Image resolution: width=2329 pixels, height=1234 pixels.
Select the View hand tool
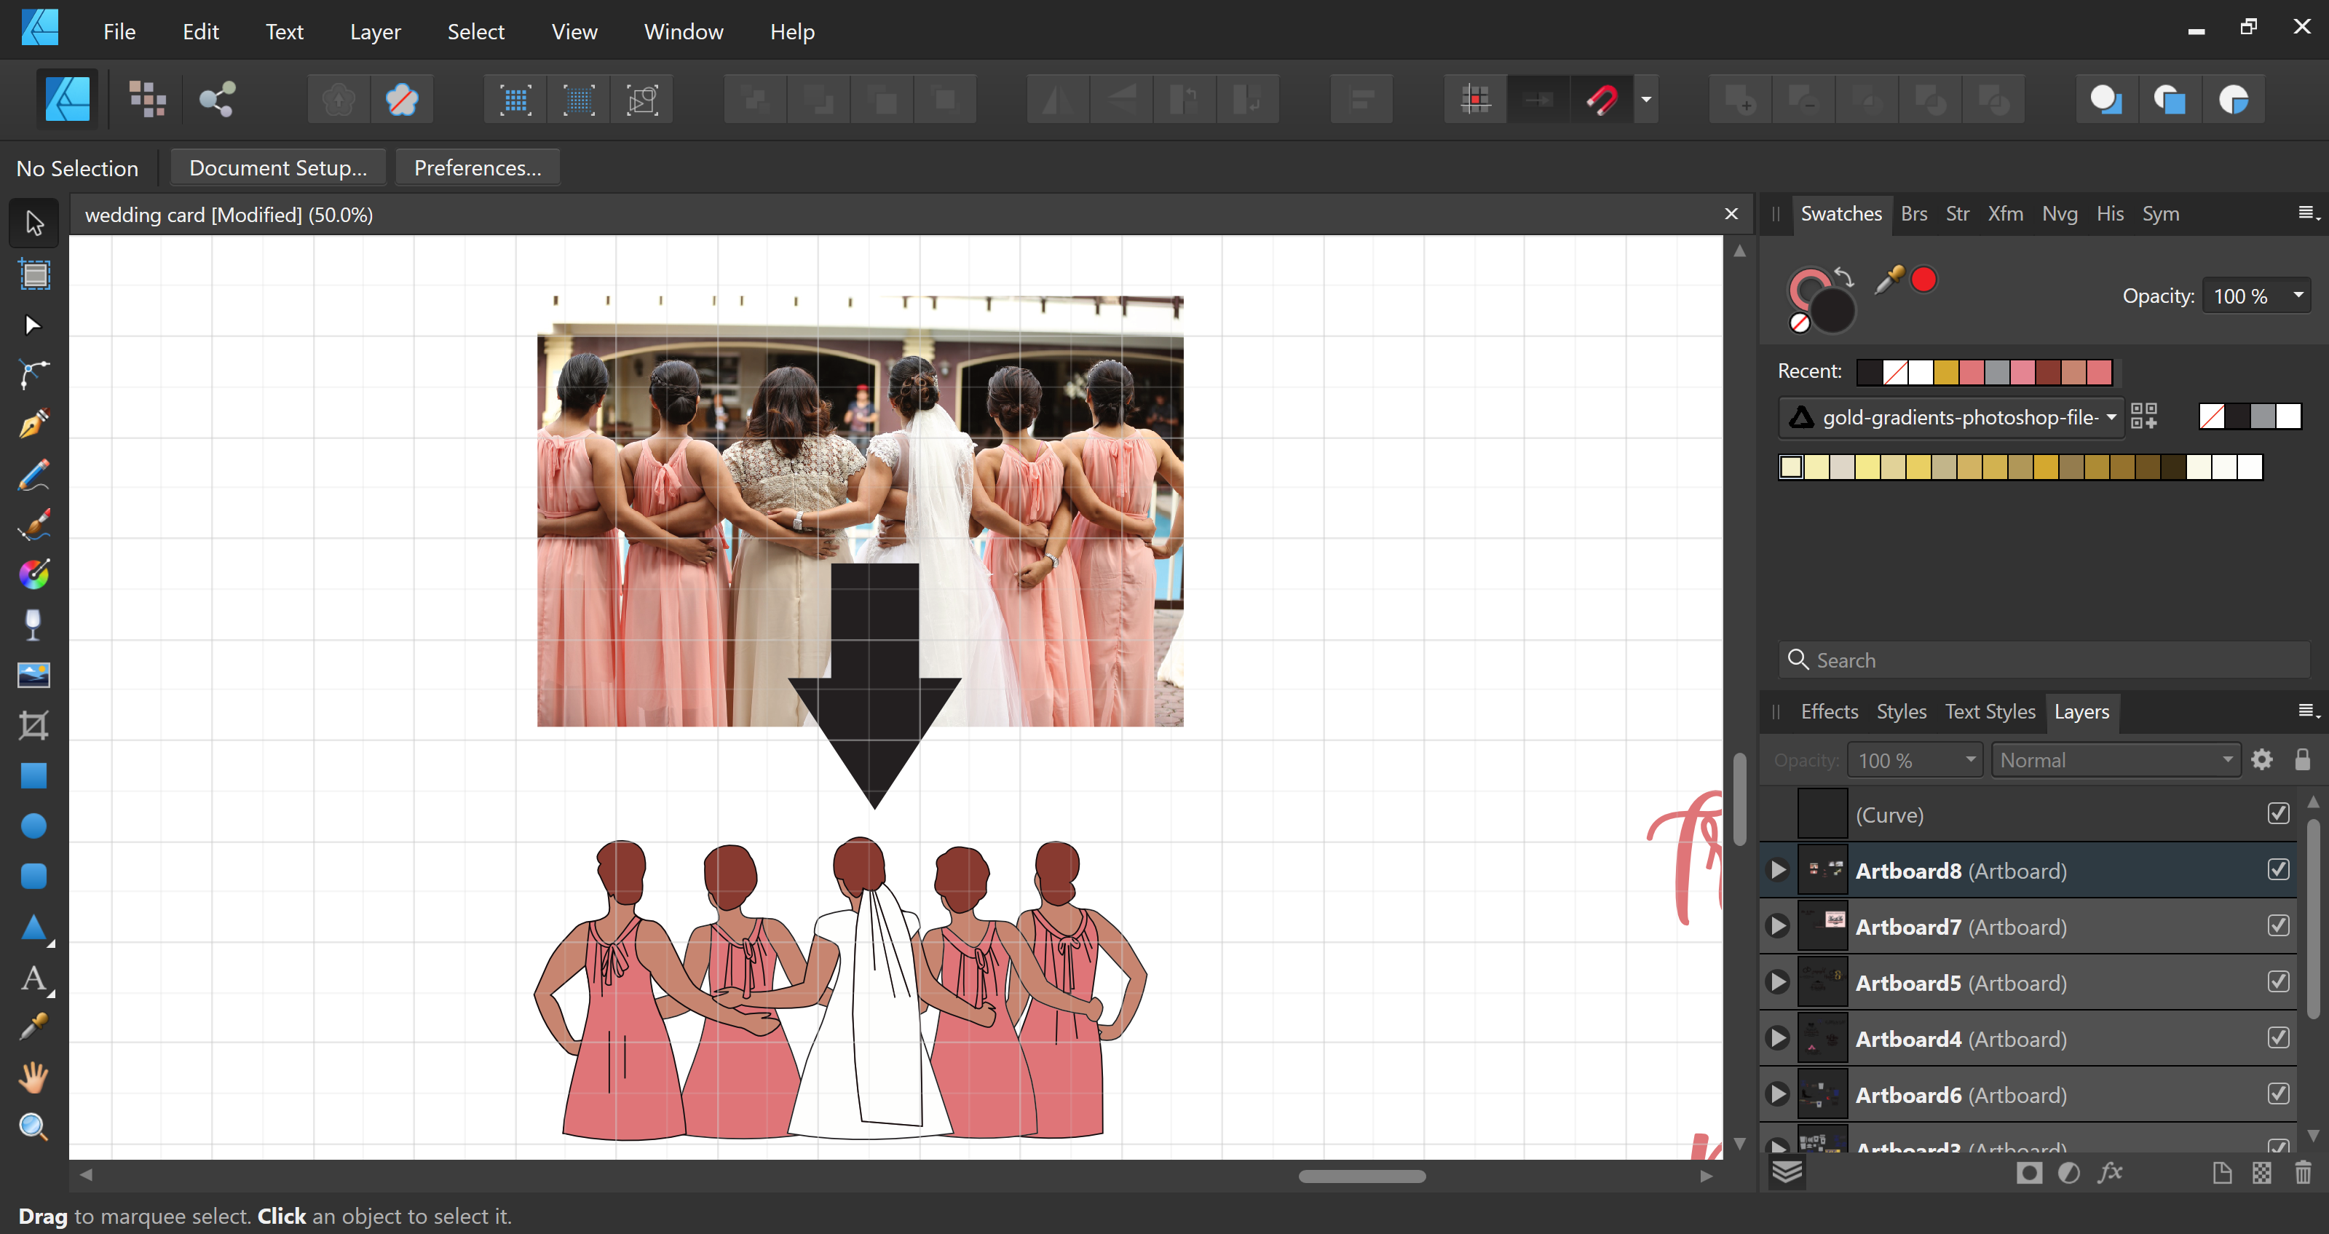pyautogui.click(x=34, y=1077)
